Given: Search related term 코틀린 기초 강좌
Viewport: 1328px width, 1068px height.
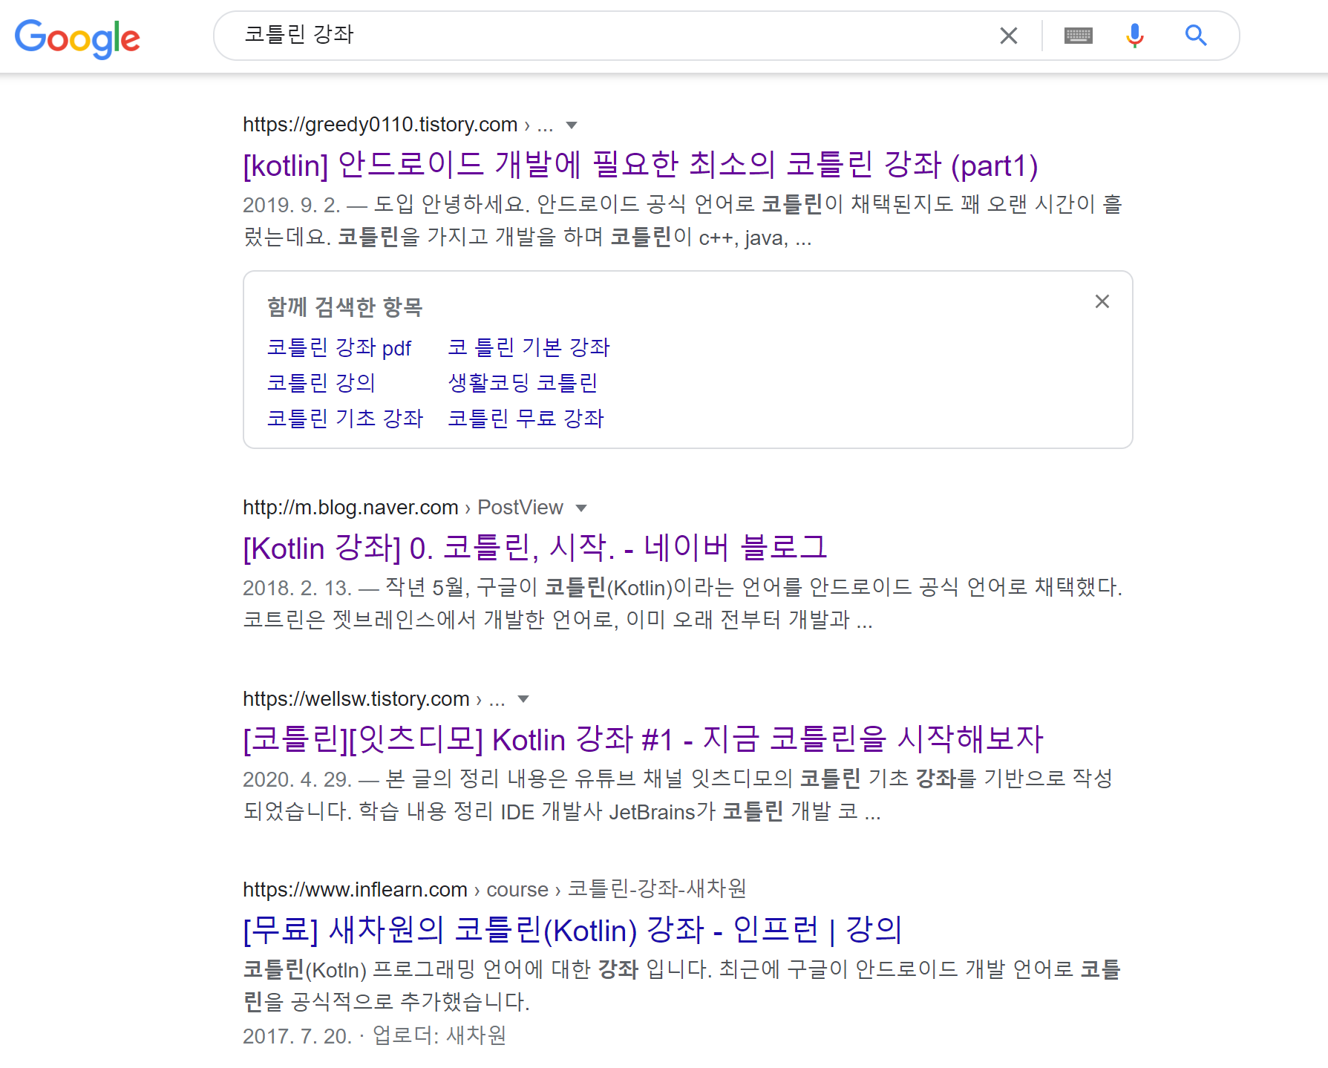Looking at the screenshot, I should click(345, 419).
